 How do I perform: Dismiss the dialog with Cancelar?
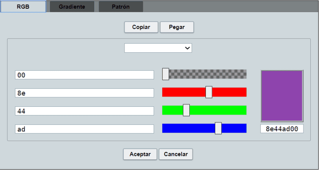pyautogui.click(x=176, y=154)
